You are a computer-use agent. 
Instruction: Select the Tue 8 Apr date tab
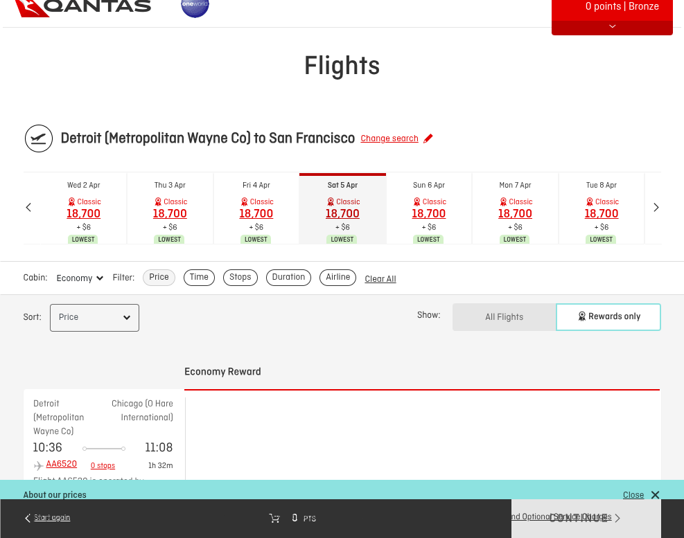(x=602, y=208)
